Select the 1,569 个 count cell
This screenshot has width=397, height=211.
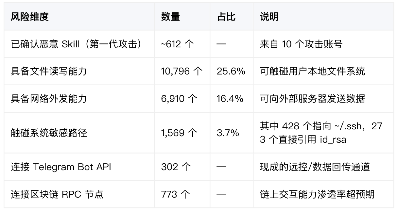click(179, 133)
